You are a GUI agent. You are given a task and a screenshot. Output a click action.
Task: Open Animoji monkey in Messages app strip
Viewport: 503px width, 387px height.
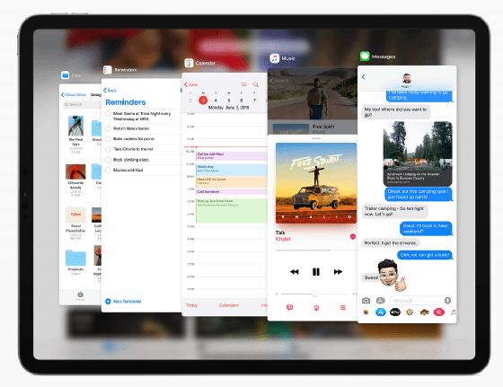410,312
